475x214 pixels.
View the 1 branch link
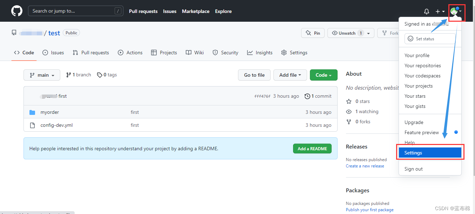[x=79, y=75]
